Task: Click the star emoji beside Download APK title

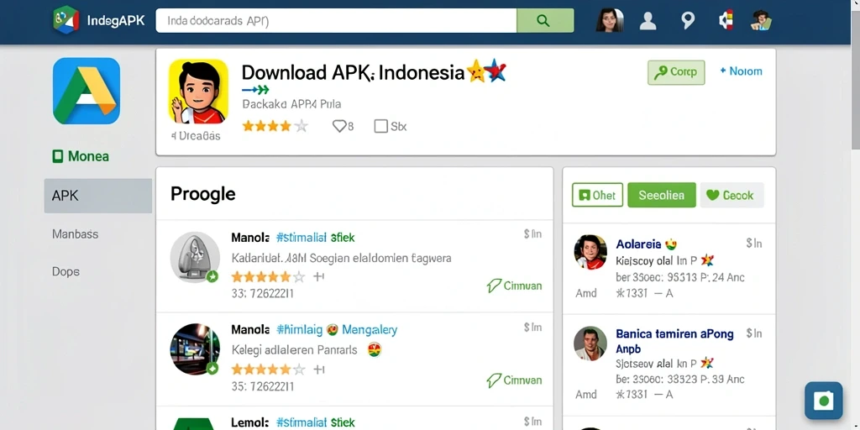Action: [x=475, y=72]
